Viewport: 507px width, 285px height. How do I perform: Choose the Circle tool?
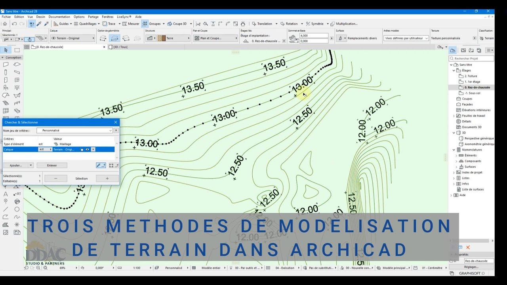point(17,209)
